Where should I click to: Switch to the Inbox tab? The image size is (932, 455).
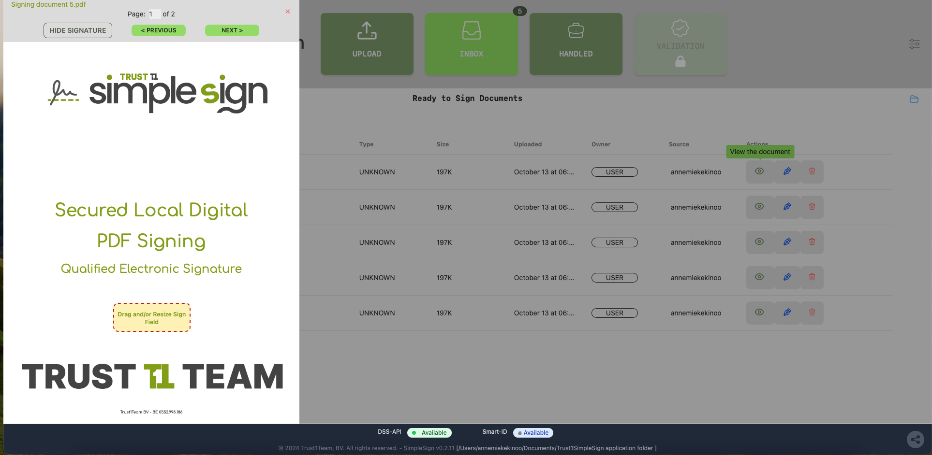pos(472,44)
